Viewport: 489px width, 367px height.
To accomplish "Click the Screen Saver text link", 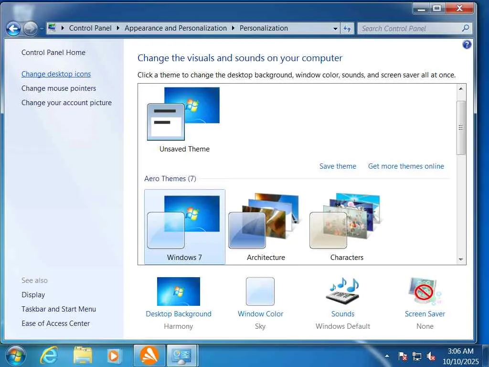I will point(425,314).
